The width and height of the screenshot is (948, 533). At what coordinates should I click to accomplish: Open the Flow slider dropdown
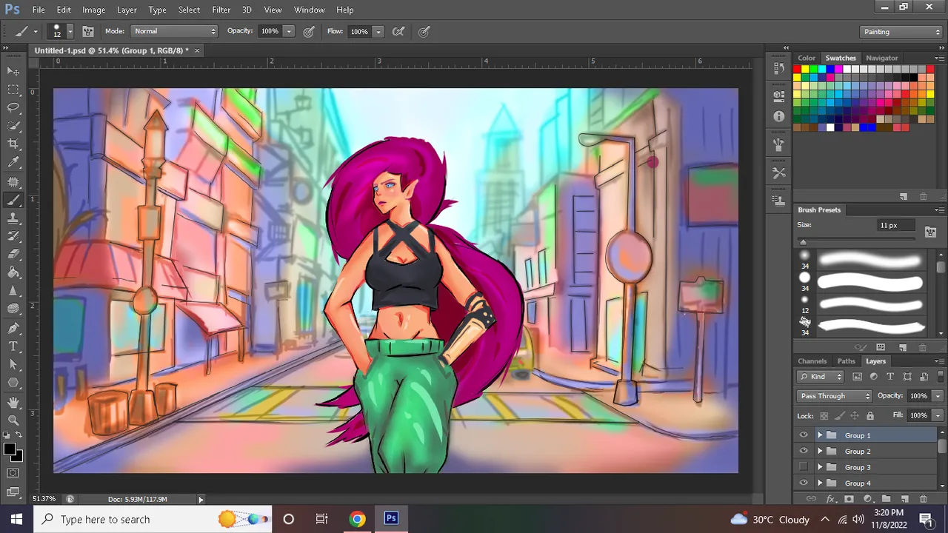378,31
